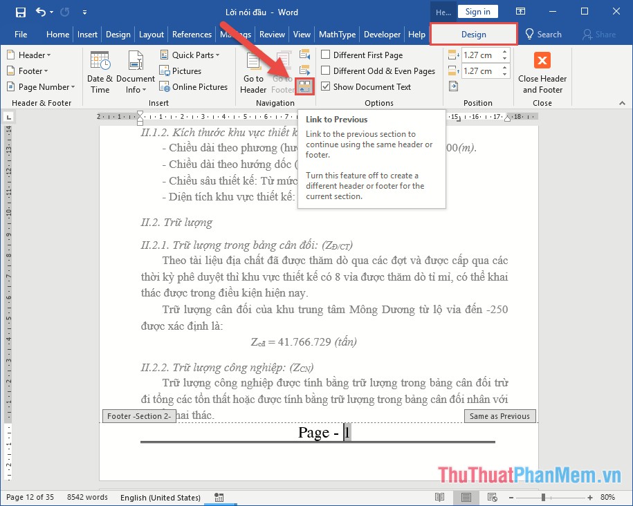
Task: Save the document via Quick Access toolbar
Action: [20, 12]
